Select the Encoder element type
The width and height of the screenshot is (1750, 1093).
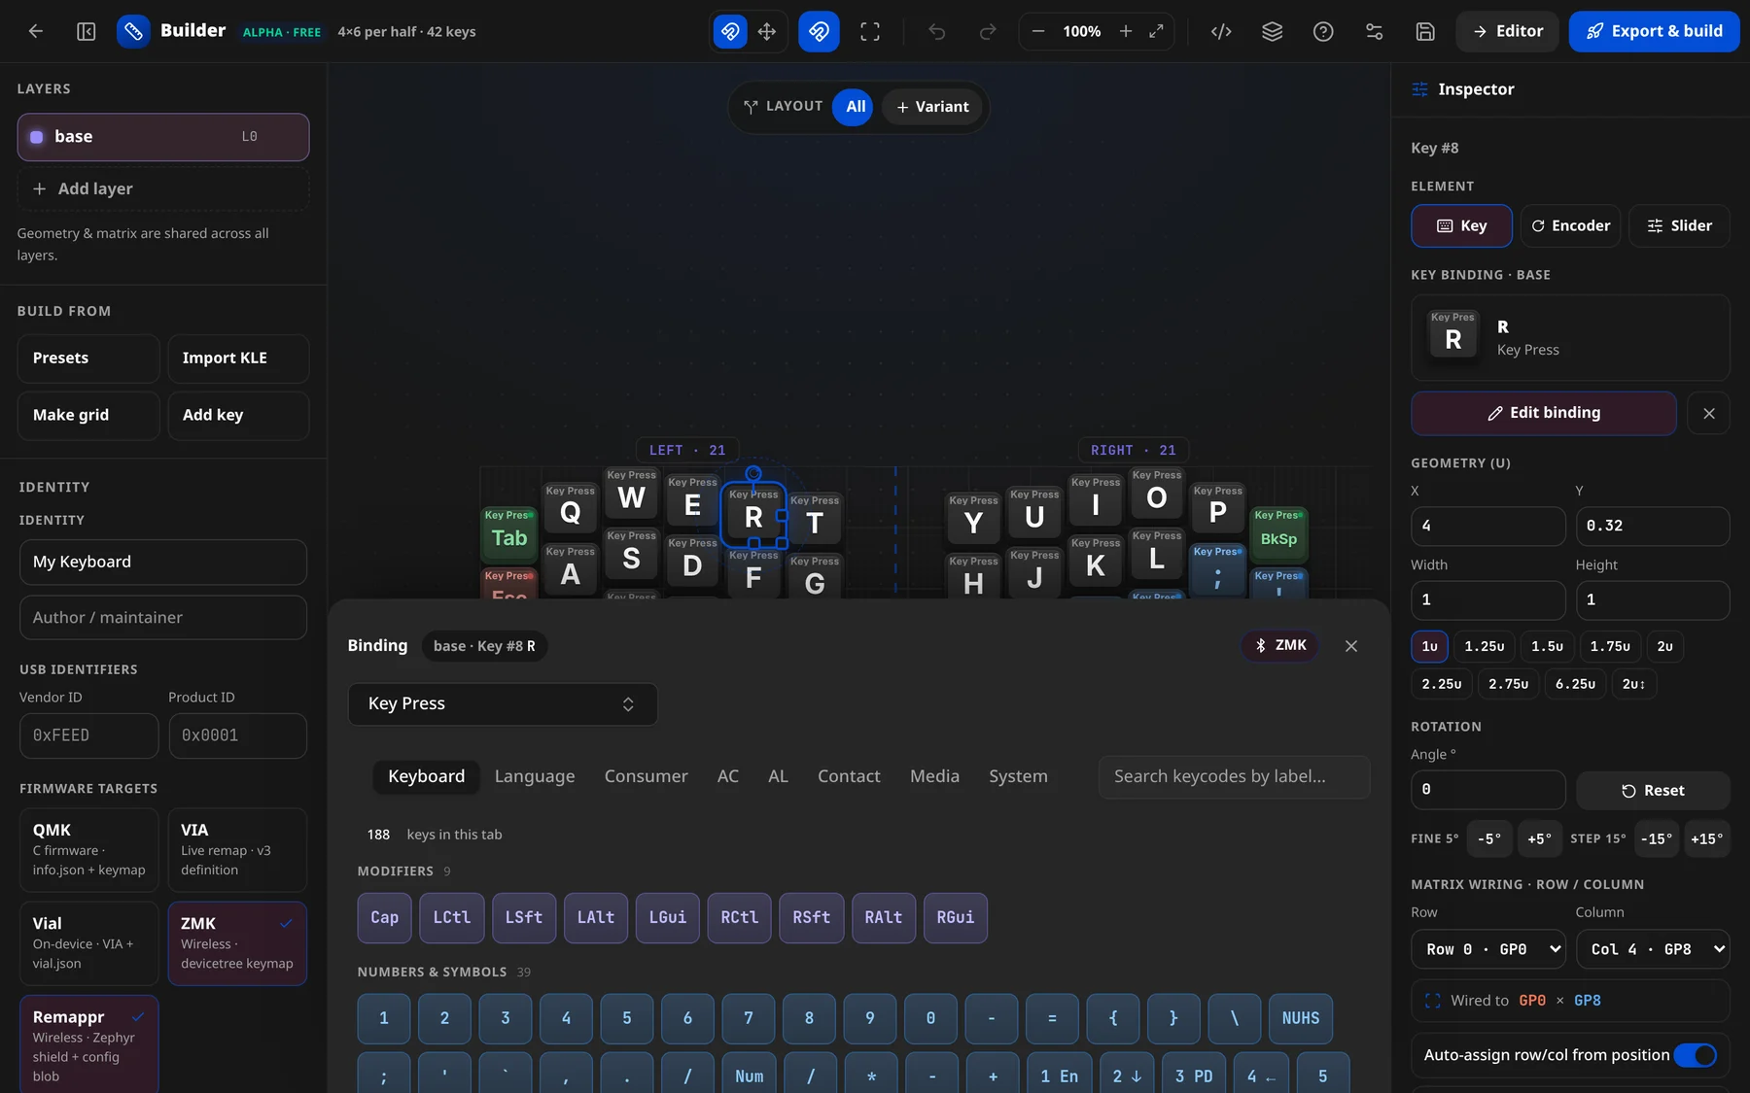coord(1571,225)
